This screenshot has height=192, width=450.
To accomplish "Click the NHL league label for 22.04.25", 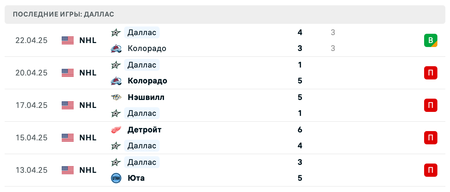I will tap(88, 40).
